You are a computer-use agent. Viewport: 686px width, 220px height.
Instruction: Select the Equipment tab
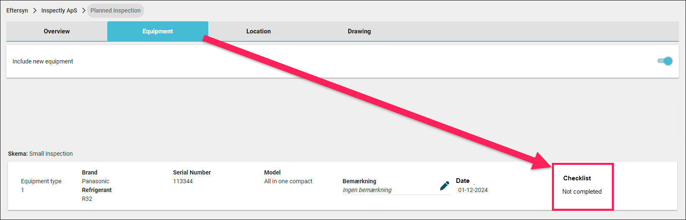[x=158, y=31]
